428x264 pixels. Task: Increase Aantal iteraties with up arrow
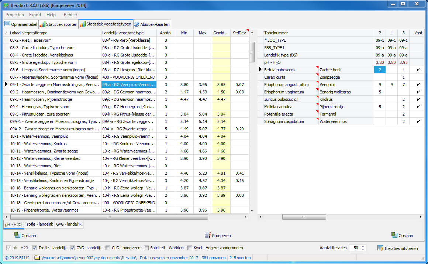(363, 246)
